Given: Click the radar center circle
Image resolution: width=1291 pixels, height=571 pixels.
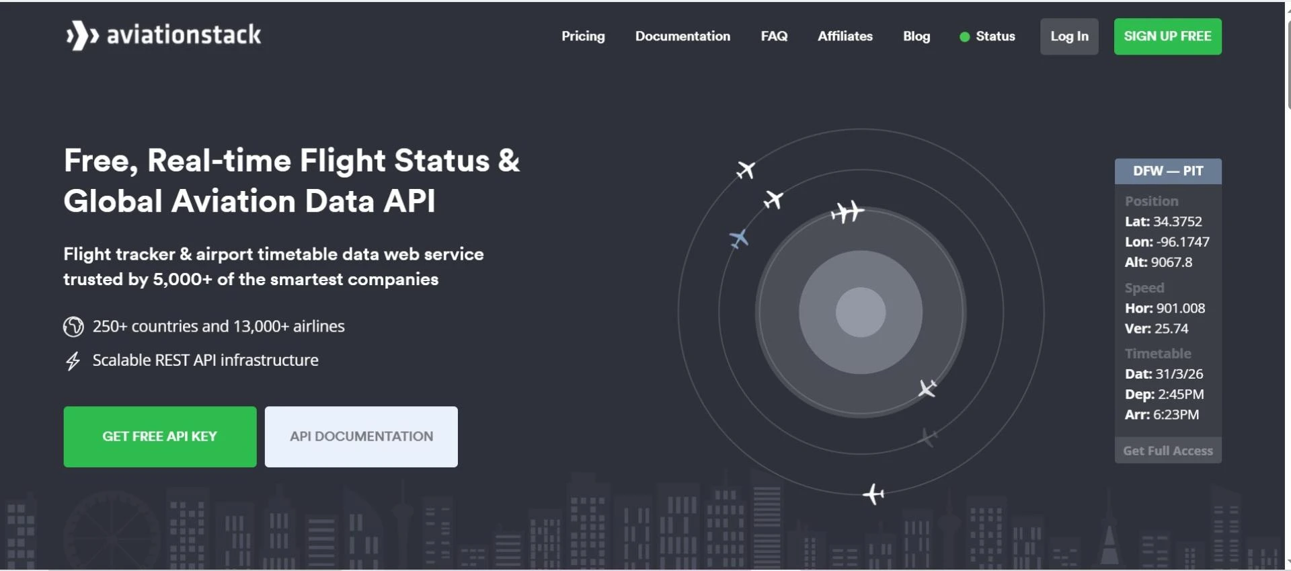Looking at the screenshot, I should coord(861,312).
